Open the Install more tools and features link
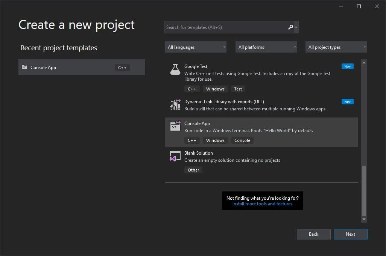The image size is (386, 256). pos(262,203)
